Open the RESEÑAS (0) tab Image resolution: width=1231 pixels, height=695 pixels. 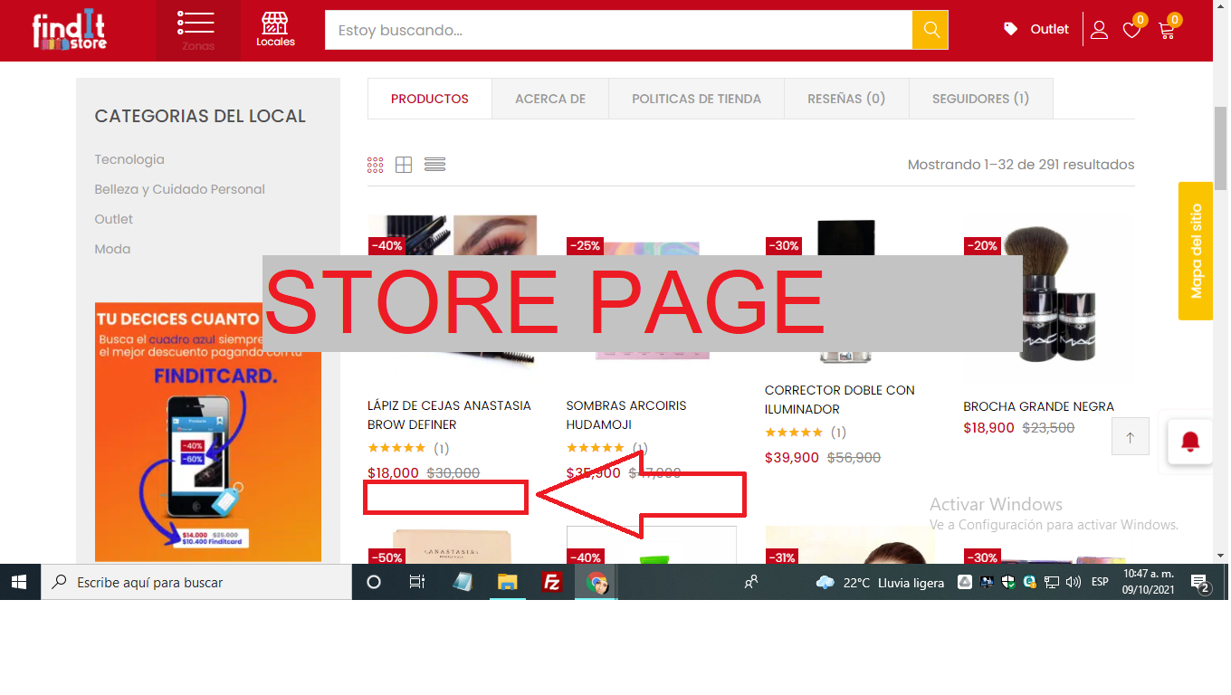(846, 99)
